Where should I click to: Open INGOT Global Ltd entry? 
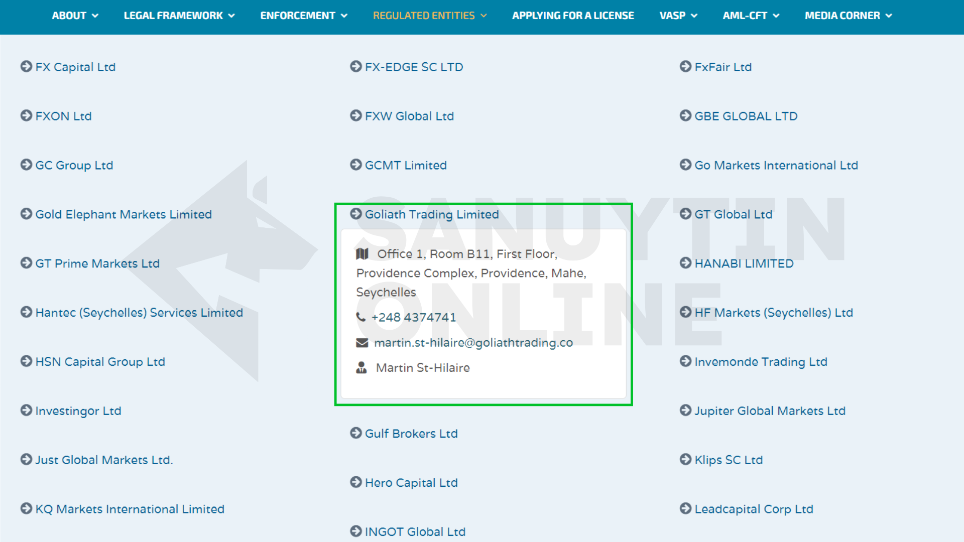tap(415, 531)
